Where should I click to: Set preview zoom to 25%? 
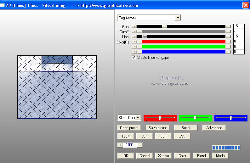click(x=182, y=136)
